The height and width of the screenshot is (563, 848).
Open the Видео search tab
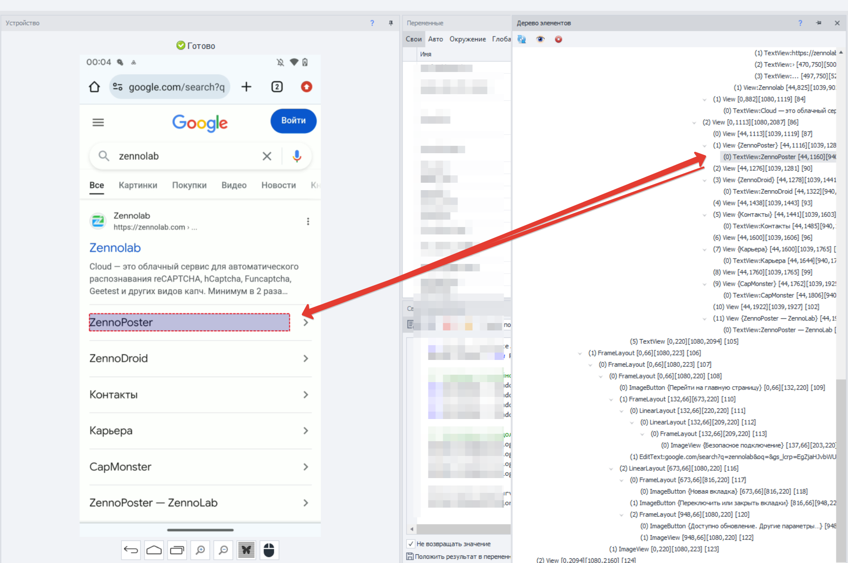234,185
